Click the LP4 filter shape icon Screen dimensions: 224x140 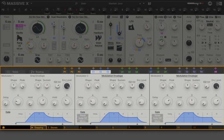[131, 27]
